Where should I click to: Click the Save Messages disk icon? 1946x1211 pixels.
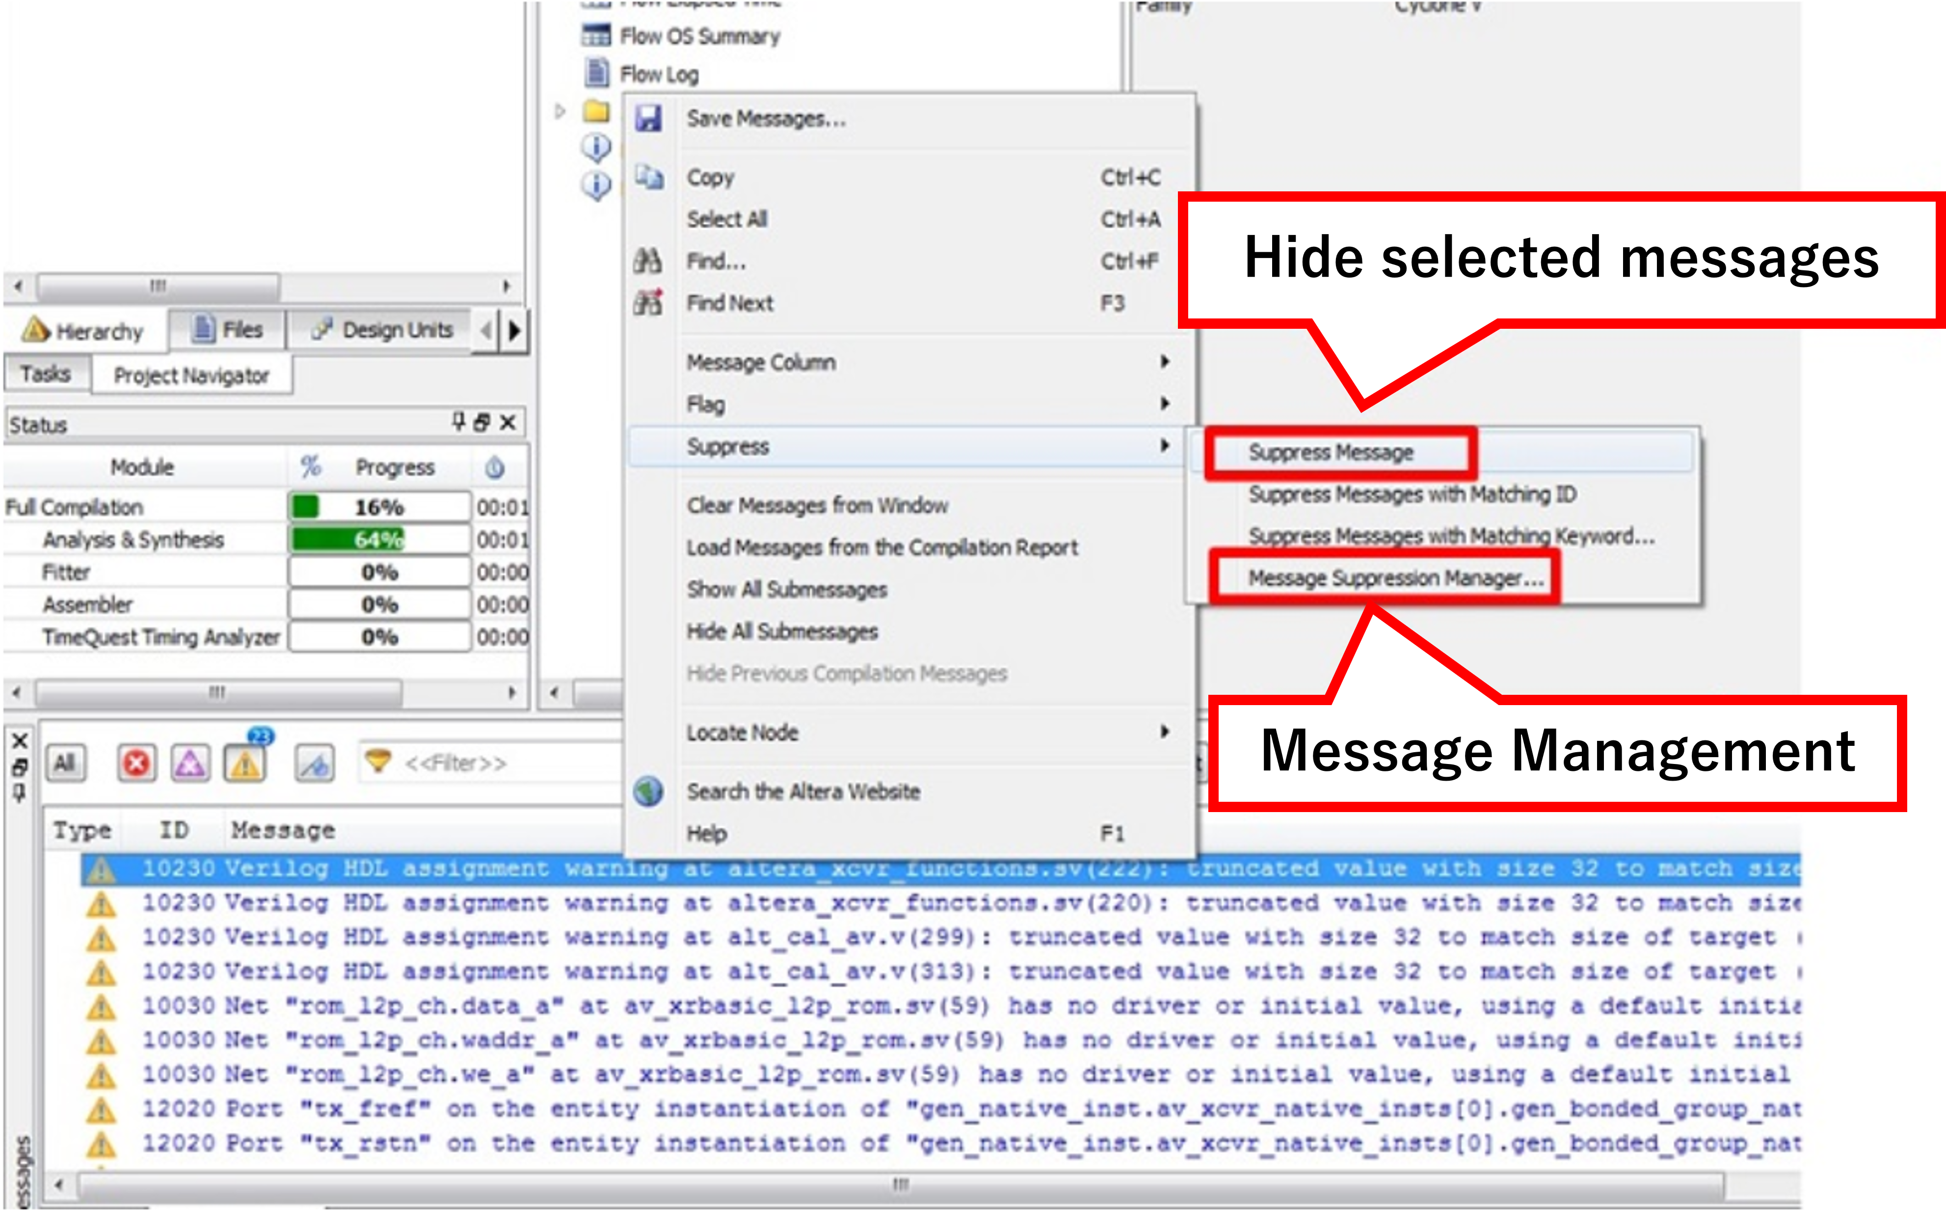point(648,119)
